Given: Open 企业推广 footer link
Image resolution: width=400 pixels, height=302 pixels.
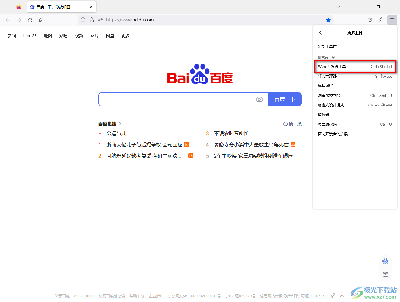Looking at the screenshot, I should tap(156, 296).
